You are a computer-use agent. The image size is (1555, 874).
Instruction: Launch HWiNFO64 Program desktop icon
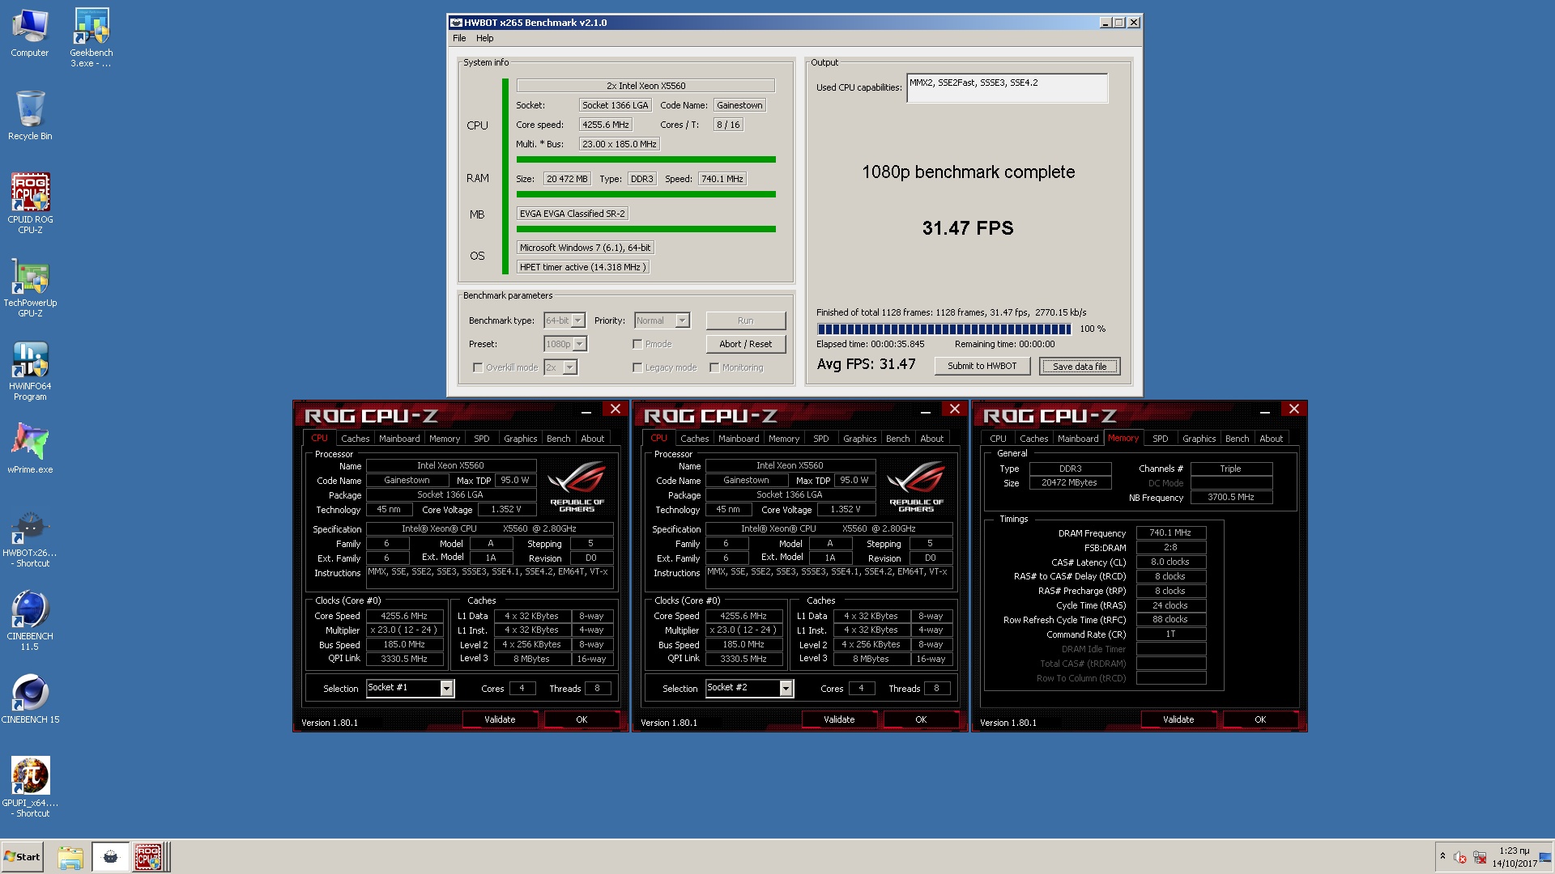pos(30,371)
